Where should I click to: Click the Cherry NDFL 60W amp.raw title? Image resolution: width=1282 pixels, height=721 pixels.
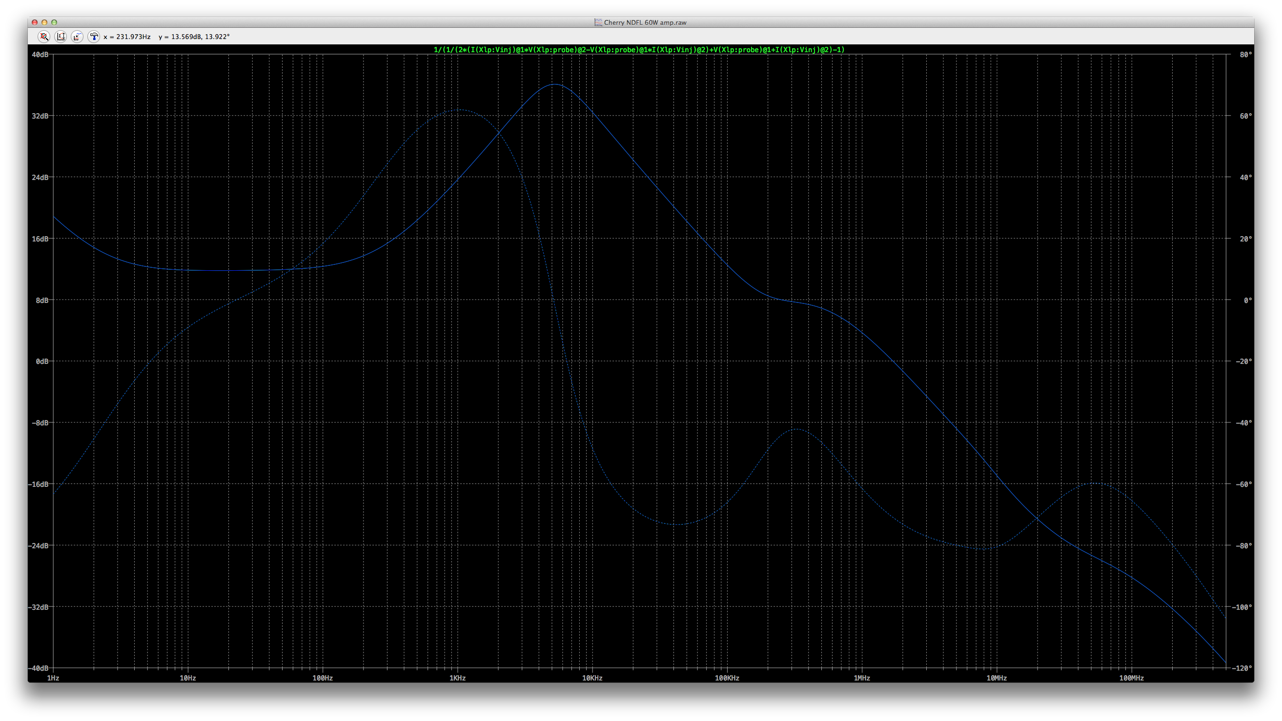click(x=645, y=22)
